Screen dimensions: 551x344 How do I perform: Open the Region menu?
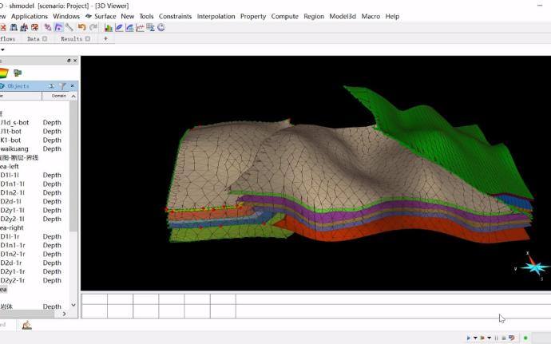pyautogui.click(x=314, y=16)
